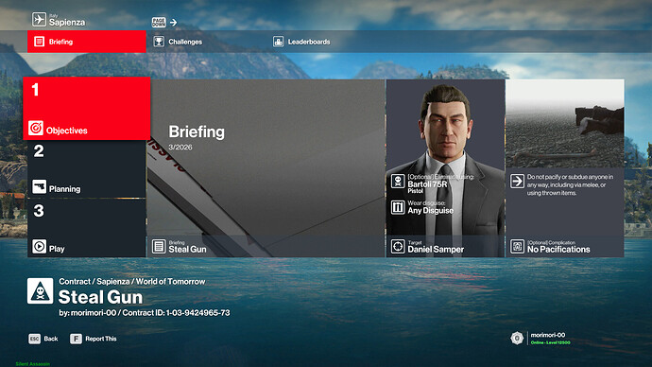Select step 2 Planning
Screen dimensions: 652x367
pos(87,169)
